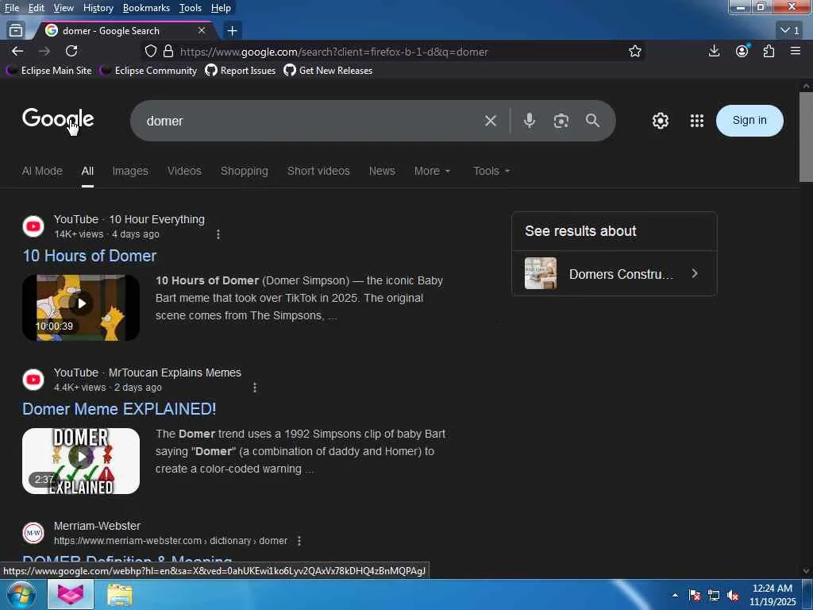Open the View menu

64,8
